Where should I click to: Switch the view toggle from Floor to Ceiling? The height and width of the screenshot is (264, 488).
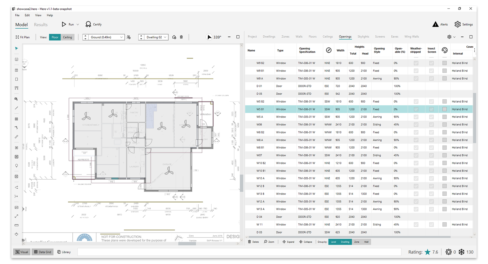68,37
